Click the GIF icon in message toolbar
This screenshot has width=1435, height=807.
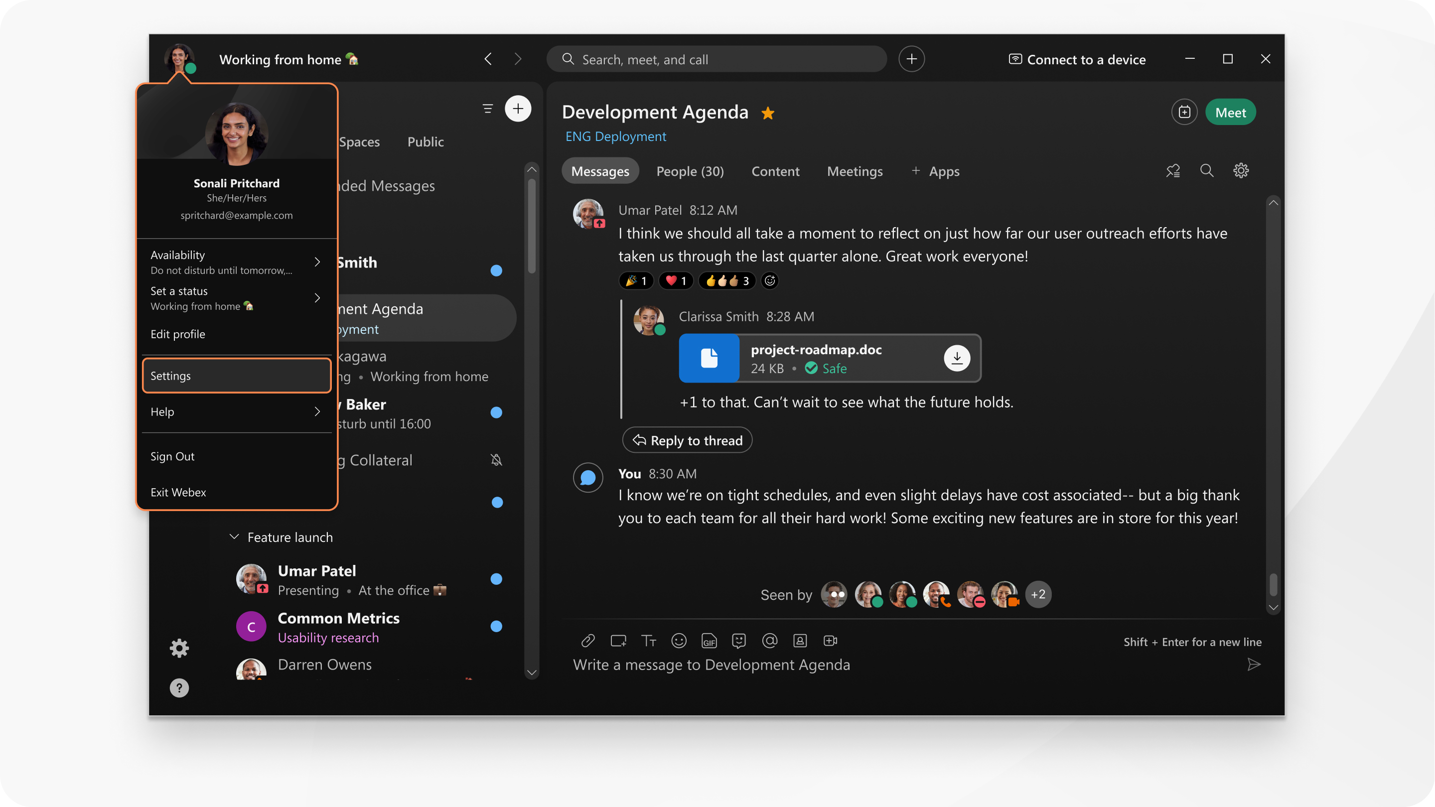[x=708, y=642]
